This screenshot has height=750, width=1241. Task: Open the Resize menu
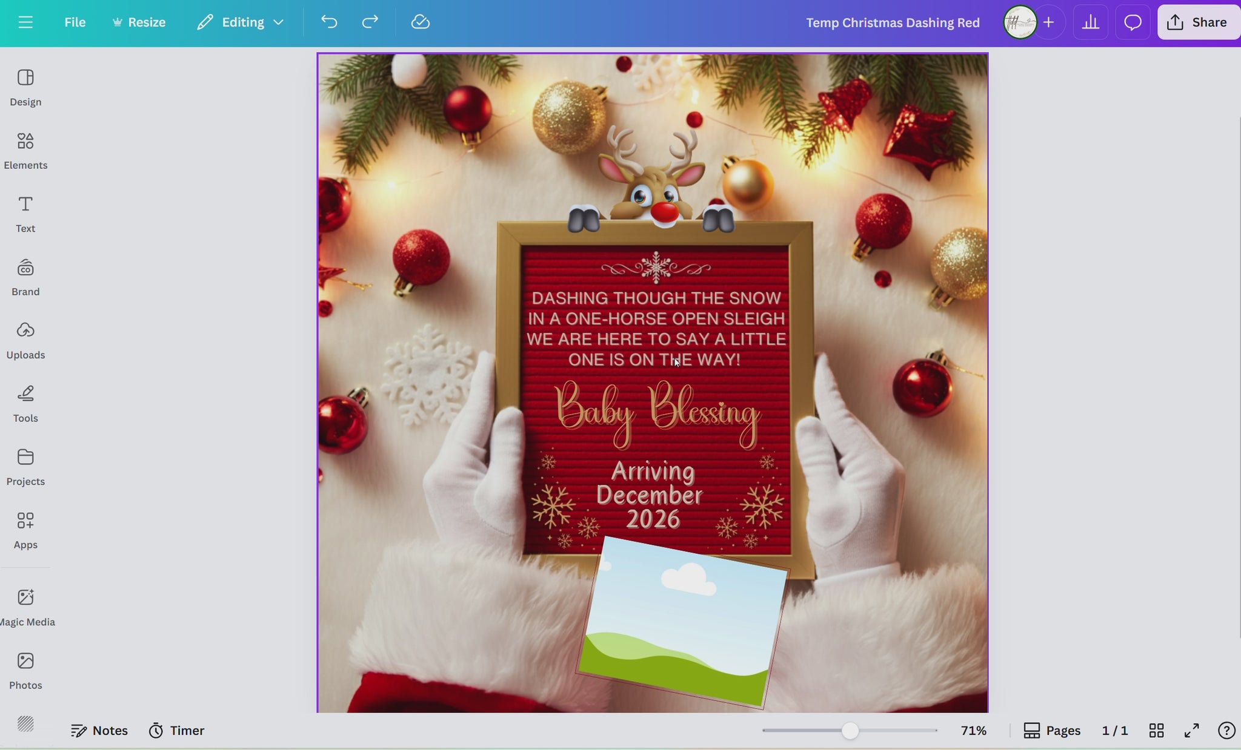click(139, 22)
